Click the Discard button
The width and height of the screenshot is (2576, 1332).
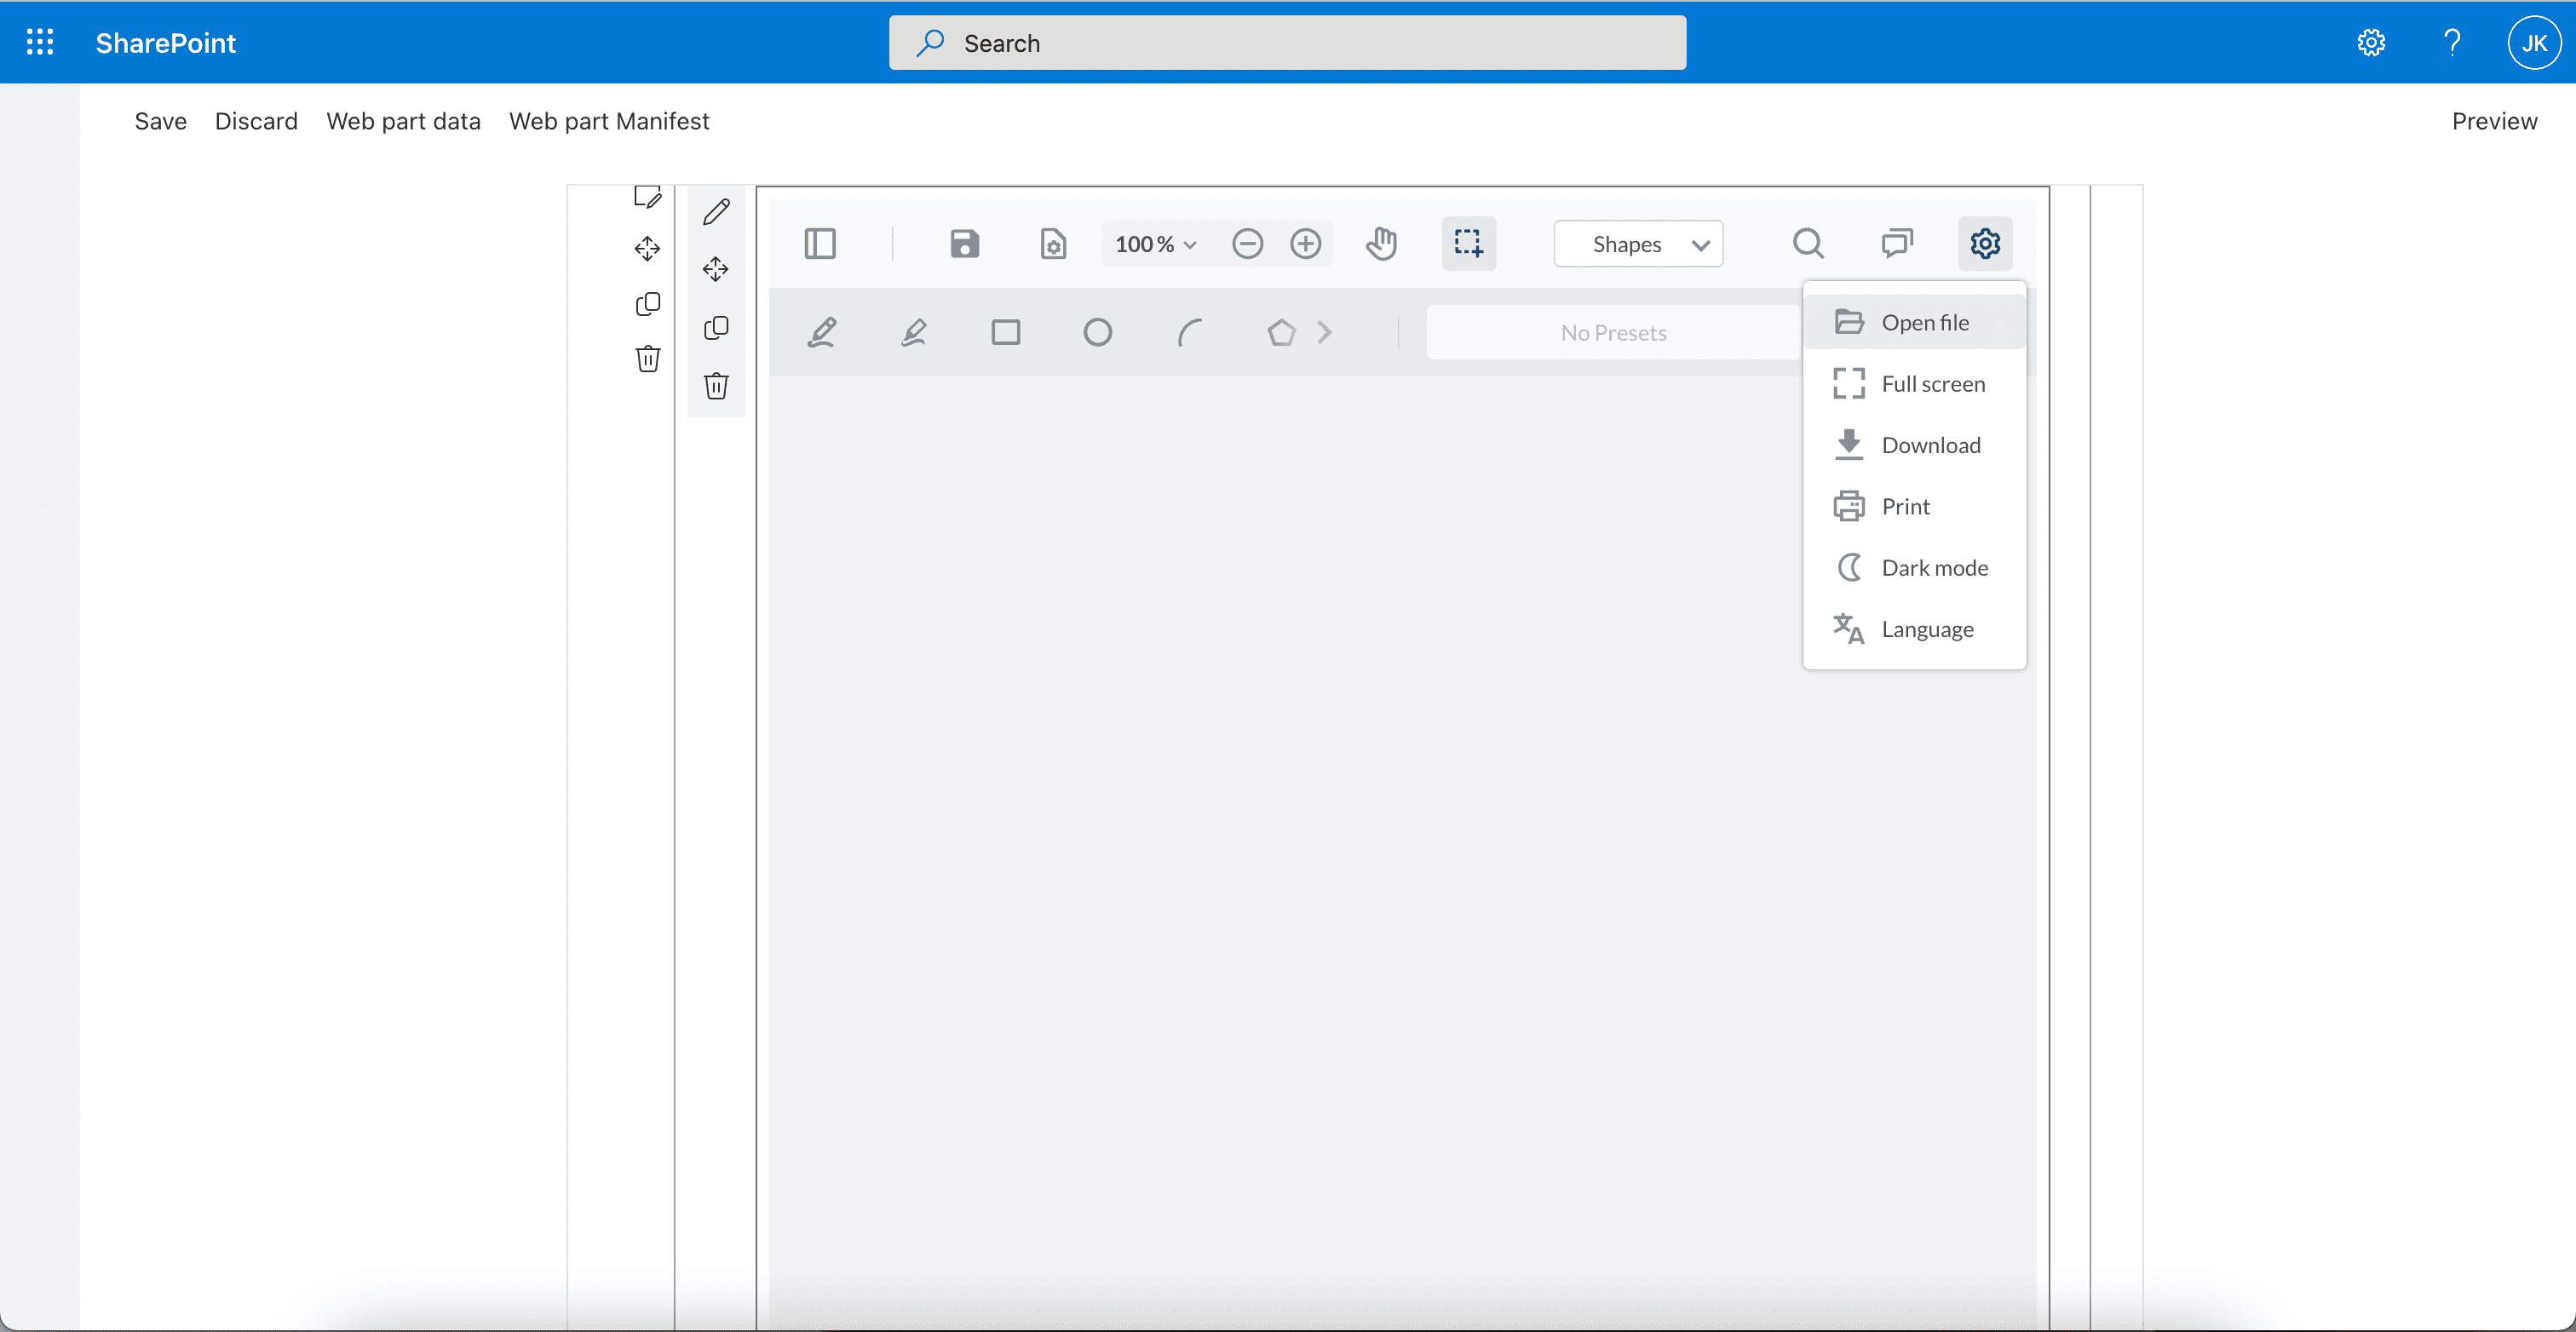256,121
